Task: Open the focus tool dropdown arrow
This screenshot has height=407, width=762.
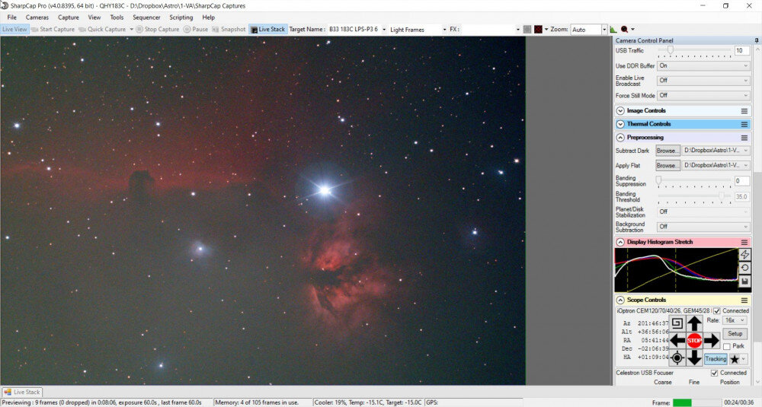Action: (632, 30)
